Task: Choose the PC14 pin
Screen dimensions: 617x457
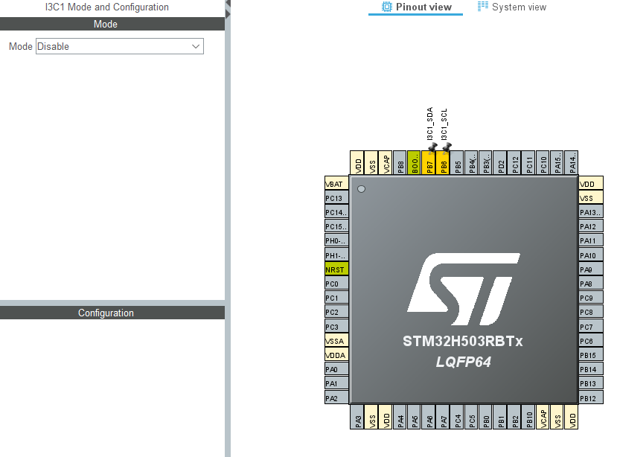Action: (336, 212)
